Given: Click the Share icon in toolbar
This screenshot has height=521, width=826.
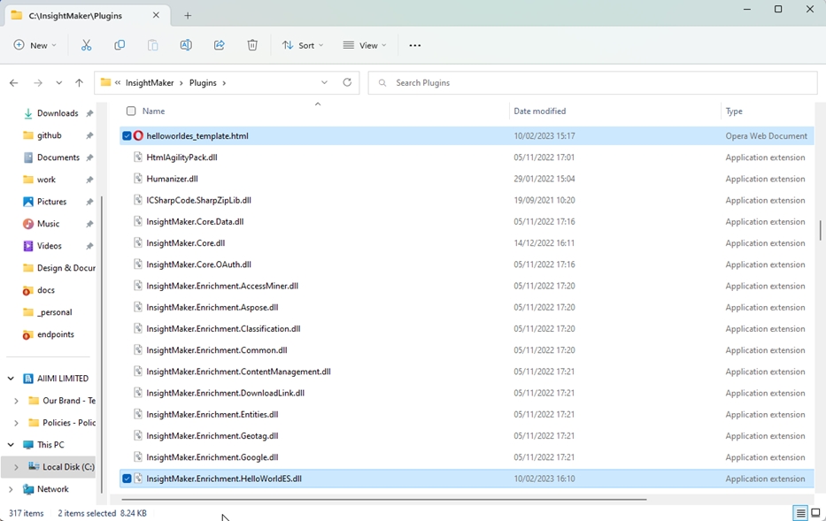Looking at the screenshot, I should point(220,45).
